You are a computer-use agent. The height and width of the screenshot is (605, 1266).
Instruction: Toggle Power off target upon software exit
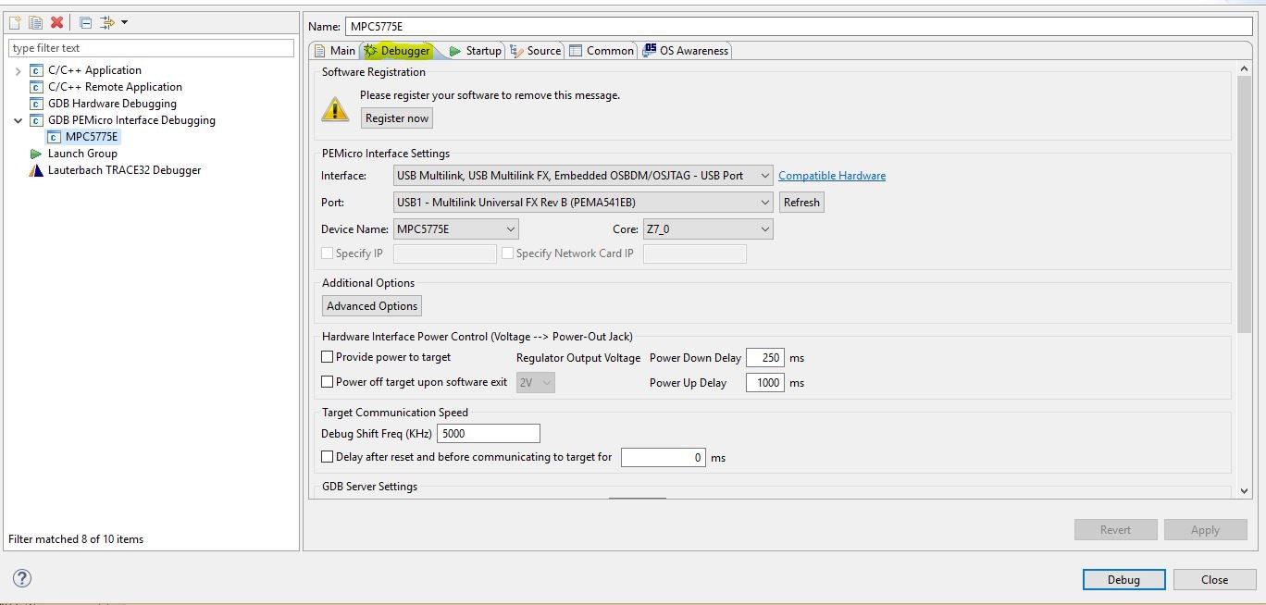(x=328, y=382)
